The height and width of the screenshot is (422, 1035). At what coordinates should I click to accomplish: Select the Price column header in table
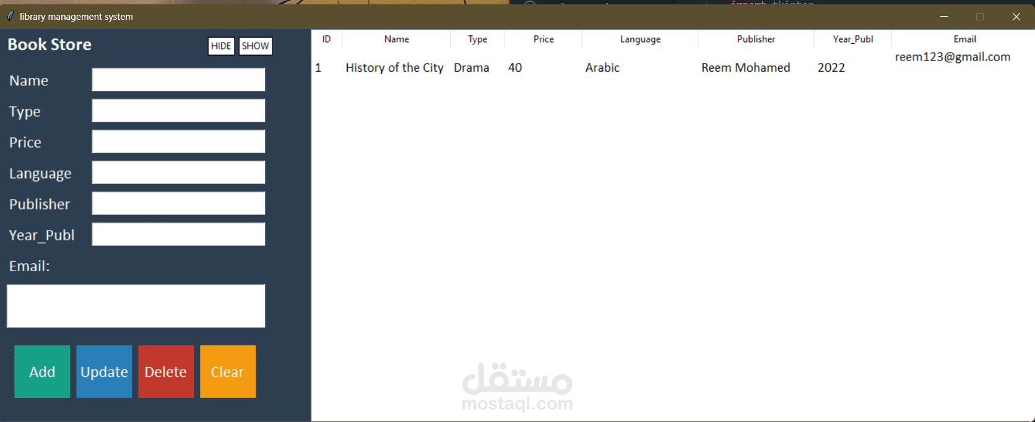pyautogui.click(x=543, y=39)
